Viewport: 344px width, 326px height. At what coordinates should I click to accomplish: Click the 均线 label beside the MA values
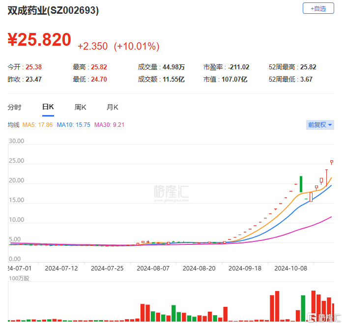[x=13, y=125]
